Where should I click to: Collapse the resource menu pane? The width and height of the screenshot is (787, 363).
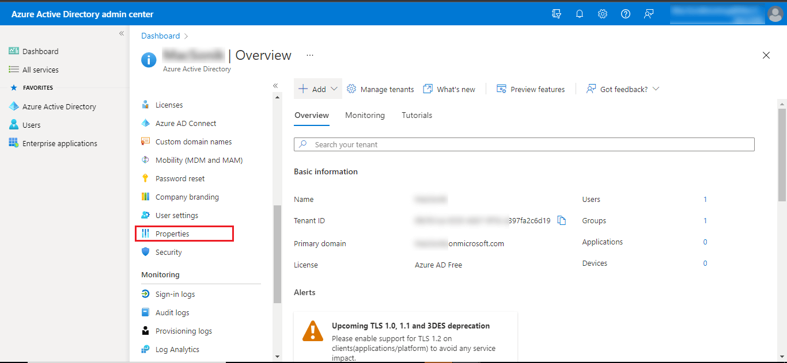pyautogui.click(x=275, y=86)
